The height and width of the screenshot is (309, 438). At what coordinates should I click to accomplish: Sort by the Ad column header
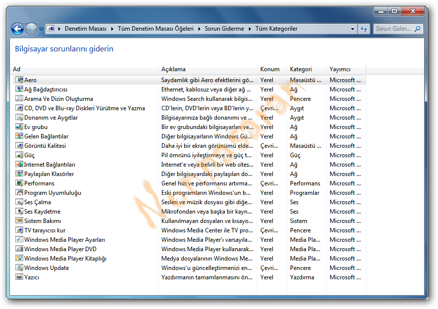click(85, 69)
